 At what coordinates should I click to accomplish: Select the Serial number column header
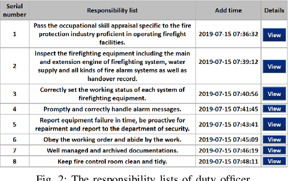pyautogui.click(x=15, y=10)
